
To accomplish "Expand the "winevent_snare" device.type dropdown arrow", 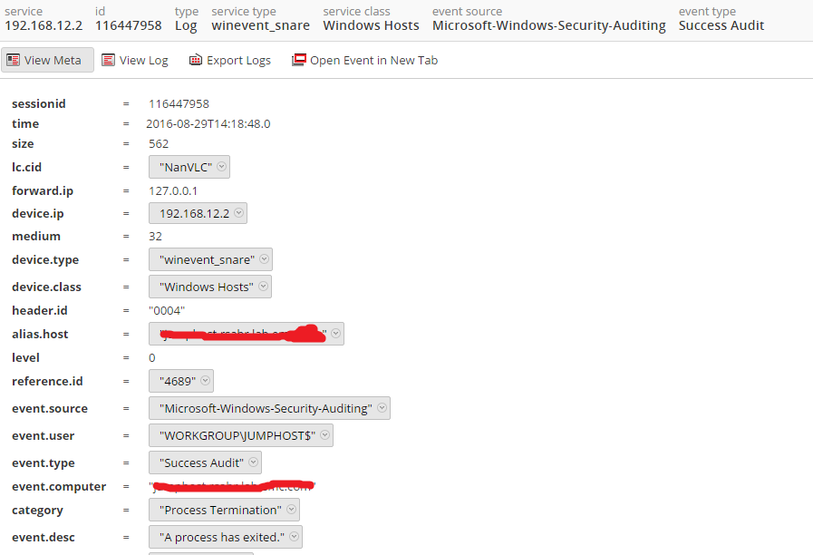I will [264, 258].
